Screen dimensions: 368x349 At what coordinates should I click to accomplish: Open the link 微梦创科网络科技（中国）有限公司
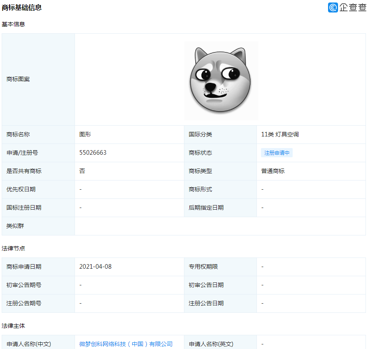point(126,344)
